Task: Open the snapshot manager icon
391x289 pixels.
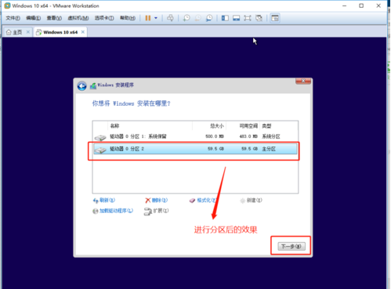Action: tap(209, 18)
